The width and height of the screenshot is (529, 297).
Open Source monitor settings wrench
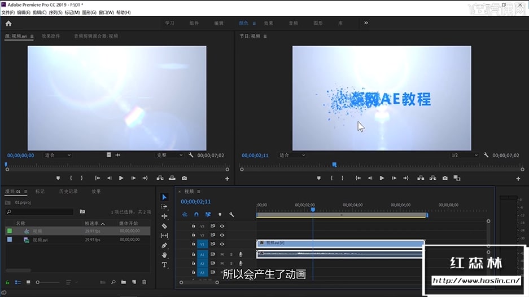point(191,155)
